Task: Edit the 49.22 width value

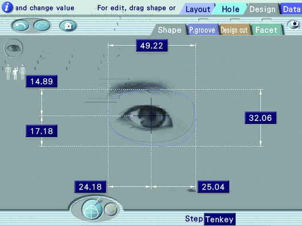Action: pos(151,46)
